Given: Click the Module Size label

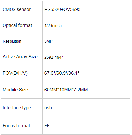Looking at the screenshot, I should pyautogui.click(x=15, y=90).
